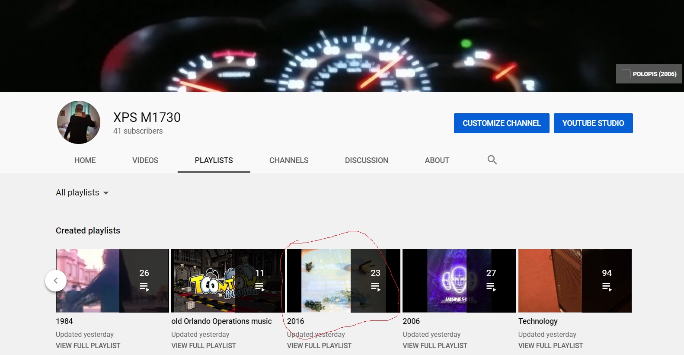Click the XPS M1730 channel name
This screenshot has height=355, width=684.
point(147,118)
